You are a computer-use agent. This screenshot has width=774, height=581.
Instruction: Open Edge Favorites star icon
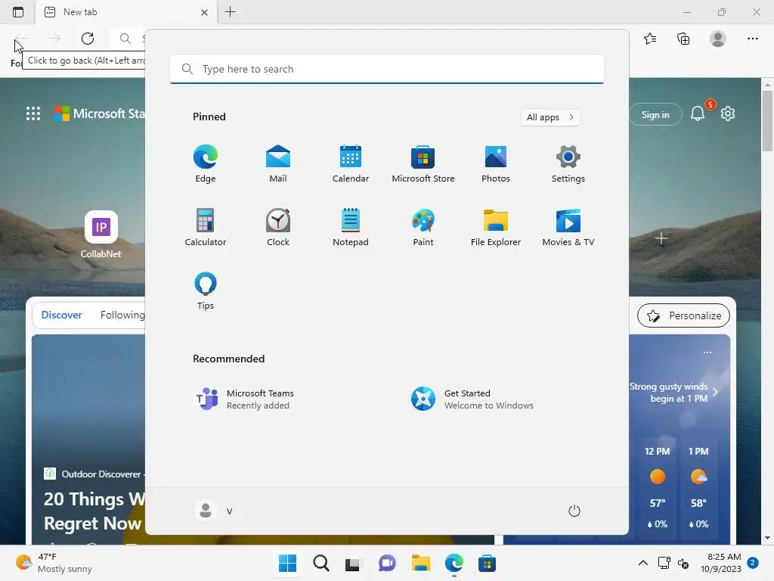tap(650, 39)
